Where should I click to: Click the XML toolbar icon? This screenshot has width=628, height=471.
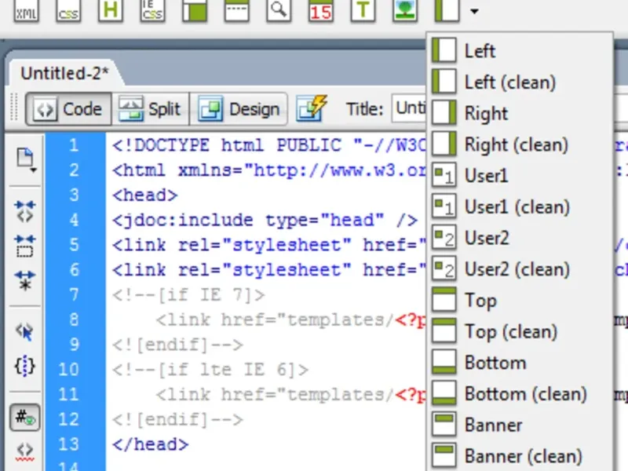tap(27, 11)
